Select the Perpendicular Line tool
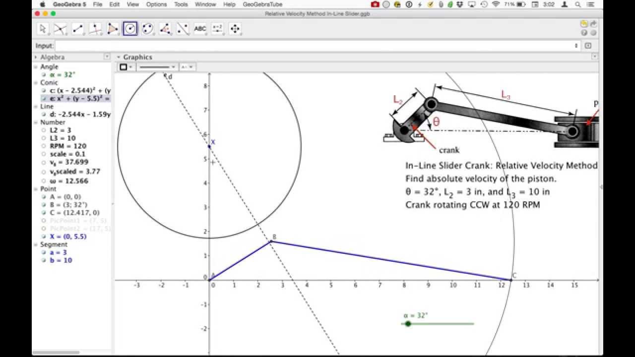This screenshot has height=357, width=635. point(95,29)
